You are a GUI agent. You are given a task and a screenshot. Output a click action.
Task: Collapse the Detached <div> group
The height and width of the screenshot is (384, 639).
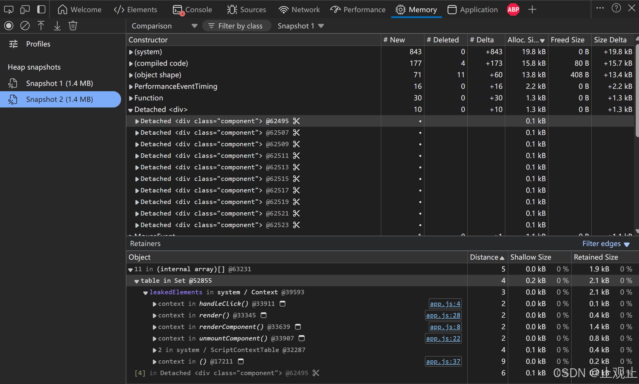(131, 110)
